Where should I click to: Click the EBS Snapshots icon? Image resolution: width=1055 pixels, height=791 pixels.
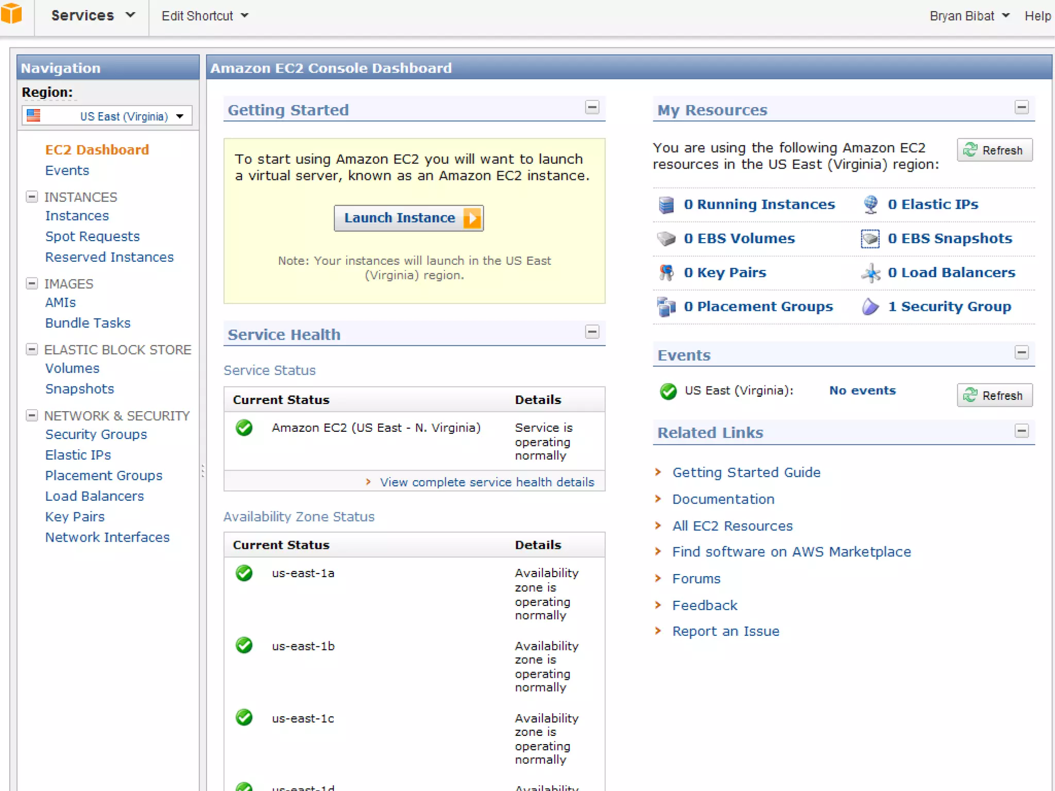click(x=870, y=239)
